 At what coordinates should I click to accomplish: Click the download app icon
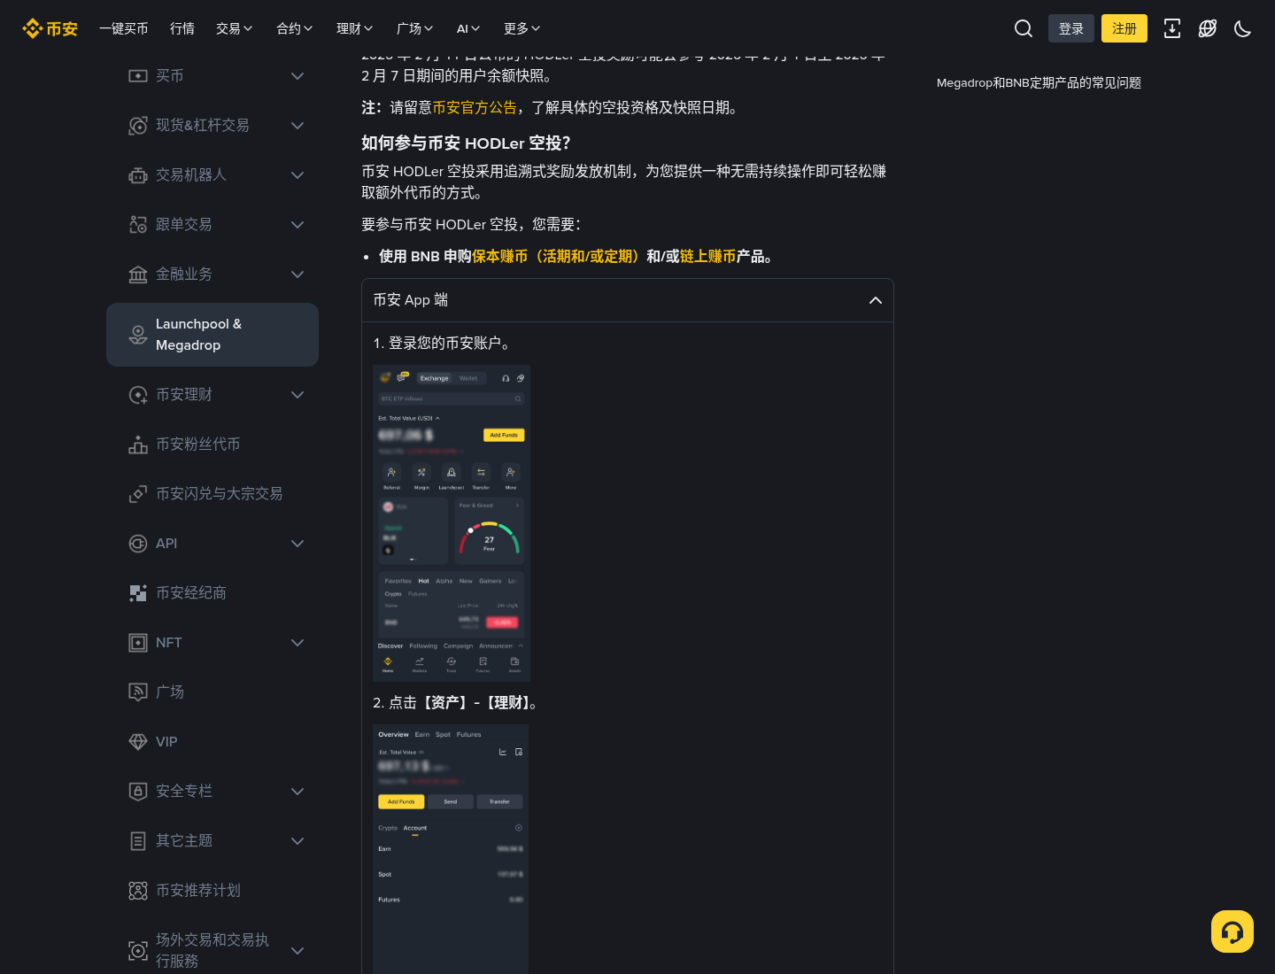pyautogui.click(x=1172, y=28)
